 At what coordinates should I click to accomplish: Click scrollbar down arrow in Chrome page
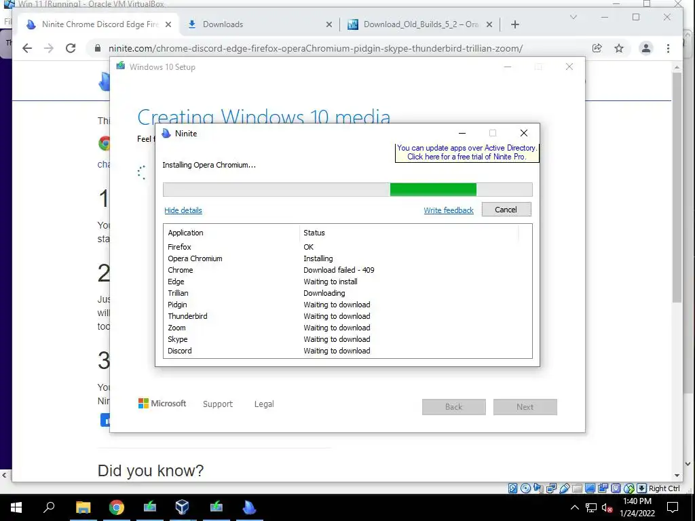coord(677,476)
